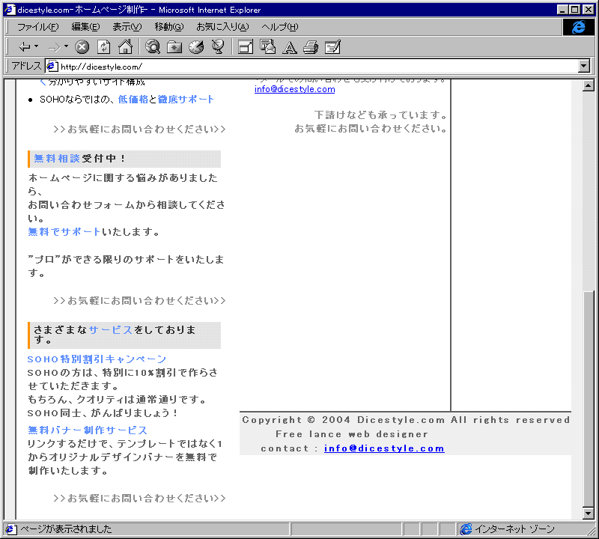
Task: Click the status text ページが表示されました
Action: click(x=66, y=529)
